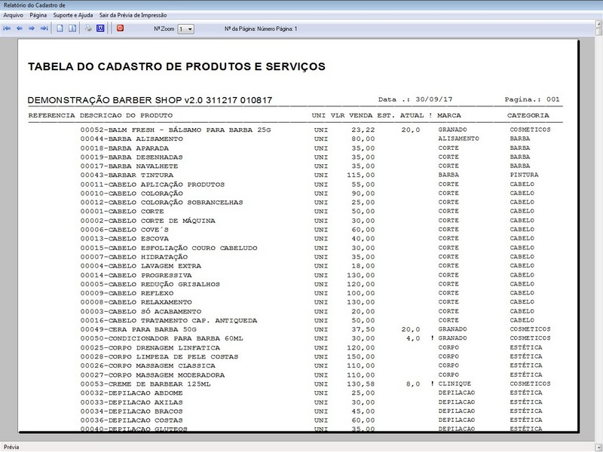Open Suporte e Ajuda menu

pos(73,15)
